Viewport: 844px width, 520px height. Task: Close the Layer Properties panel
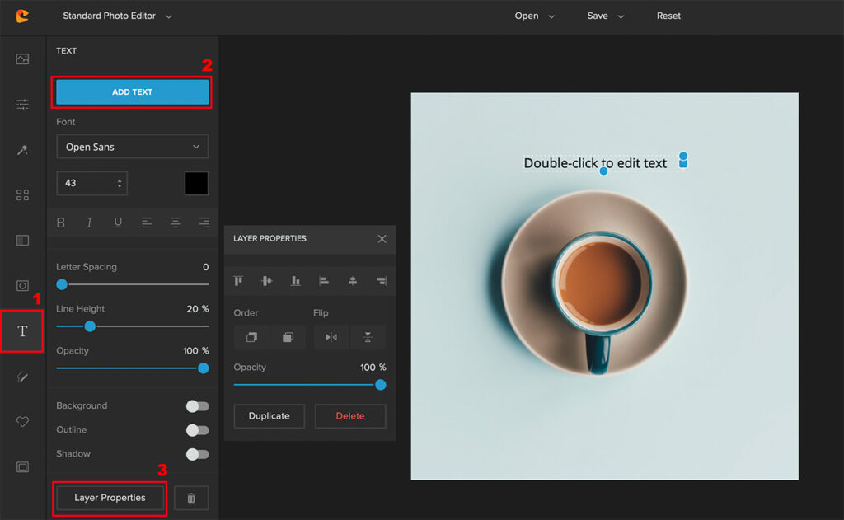tap(382, 239)
